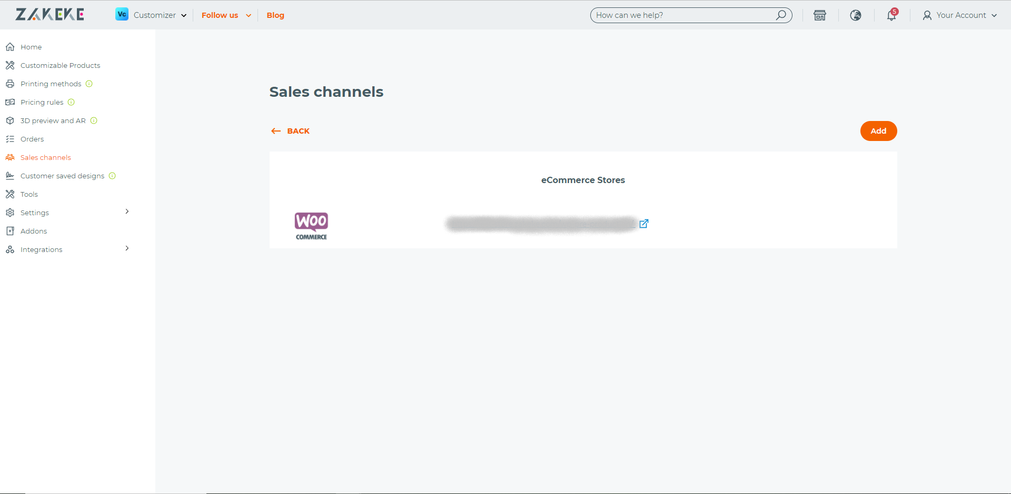Open Addons menu item
Screen dimensions: 1011x494
coord(34,231)
